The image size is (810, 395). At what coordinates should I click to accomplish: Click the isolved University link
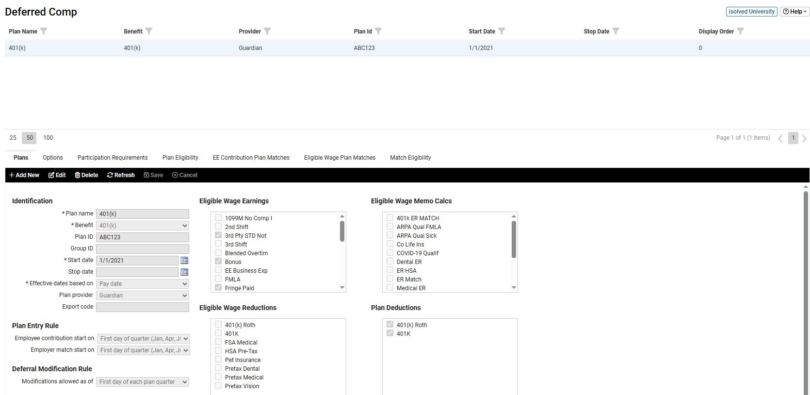[751, 12]
